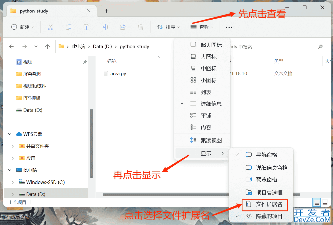Go back with the left arrow

12,46
